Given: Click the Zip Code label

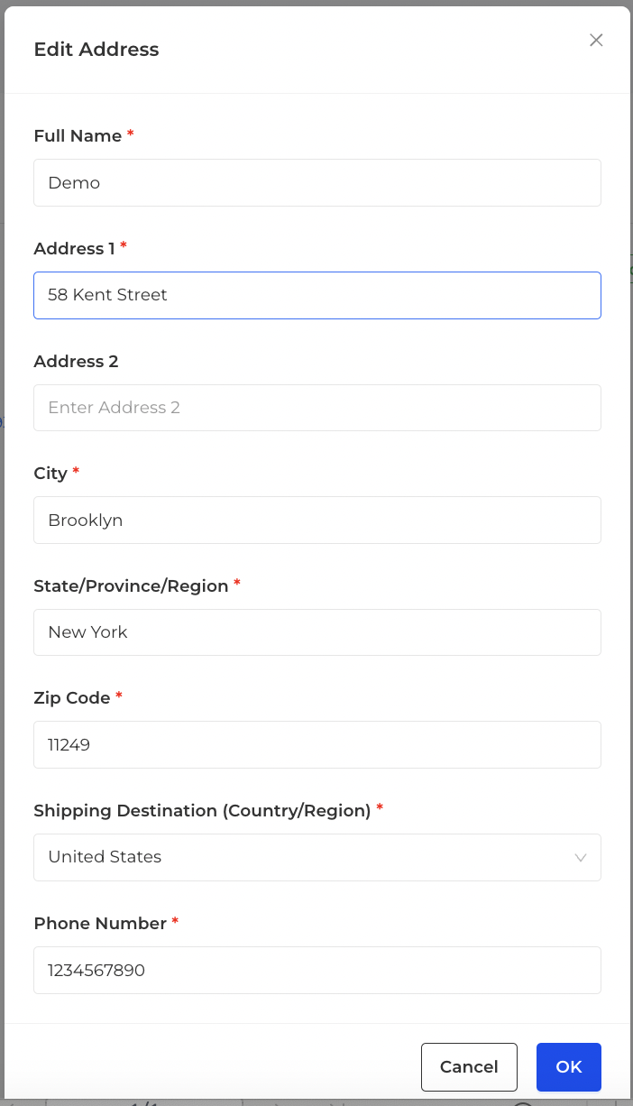Looking at the screenshot, I should (72, 697).
